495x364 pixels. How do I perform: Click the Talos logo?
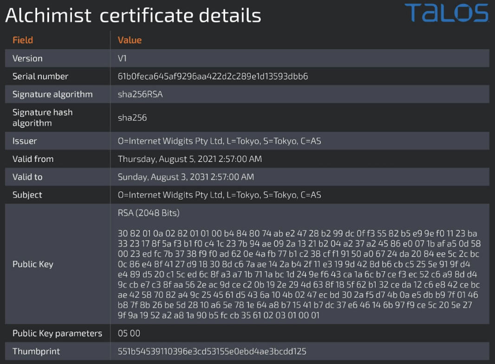[x=446, y=13]
